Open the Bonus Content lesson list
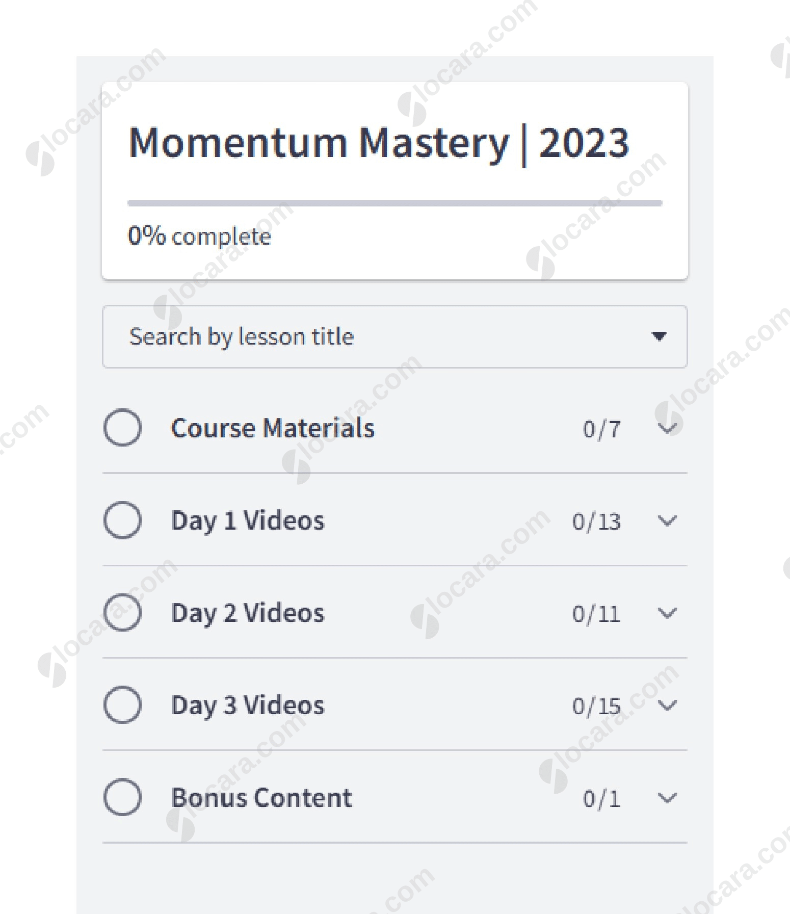 (x=261, y=798)
